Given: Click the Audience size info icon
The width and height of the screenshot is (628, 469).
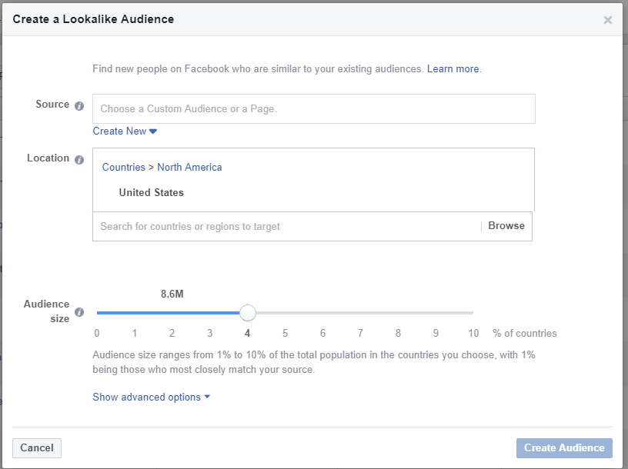Looking at the screenshot, I should pyautogui.click(x=79, y=312).
